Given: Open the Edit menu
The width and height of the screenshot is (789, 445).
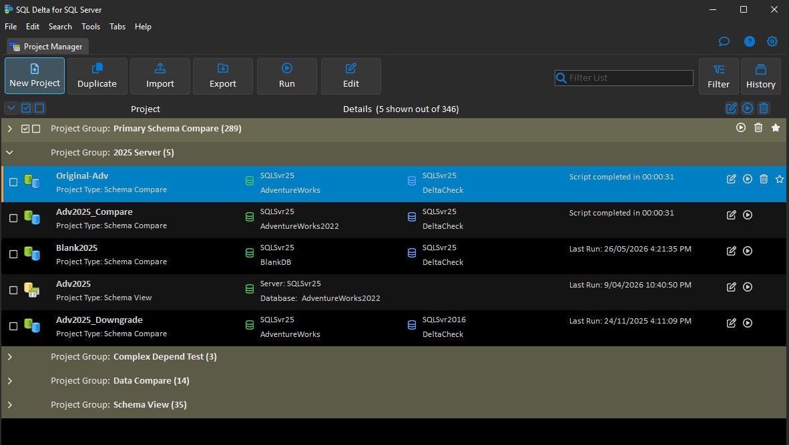Looking at the screenshot, I should click(33, 27).
